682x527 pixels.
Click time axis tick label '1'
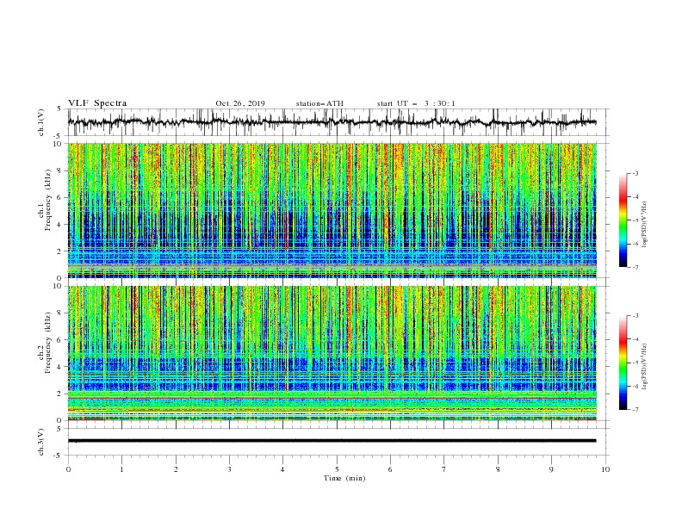coord(121,469)
